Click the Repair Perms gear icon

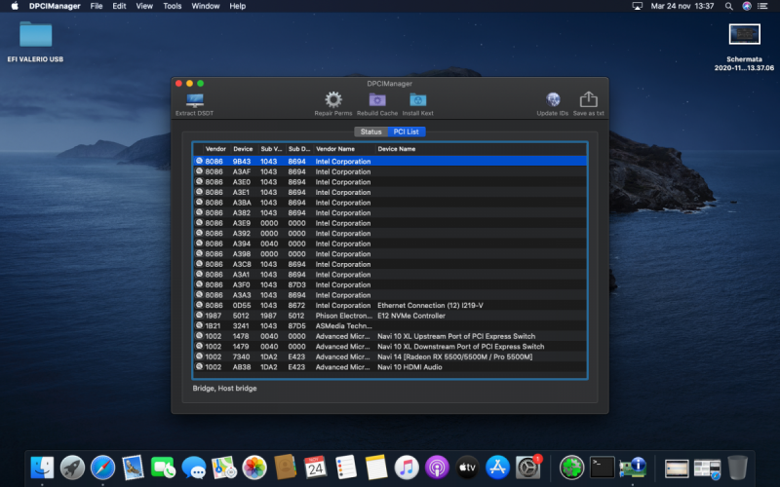click(333, 99)
